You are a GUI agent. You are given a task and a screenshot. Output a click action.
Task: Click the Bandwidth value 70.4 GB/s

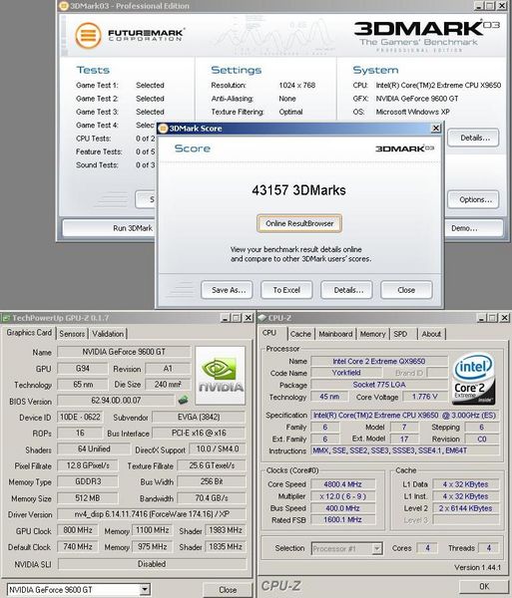click(x=212, y=498)
